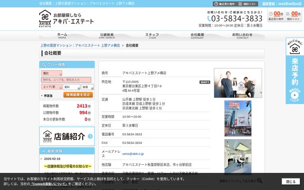Open the 面積 dropdown
The height and width of the screenshot is (190, 304).
click(x=87, y=87)
